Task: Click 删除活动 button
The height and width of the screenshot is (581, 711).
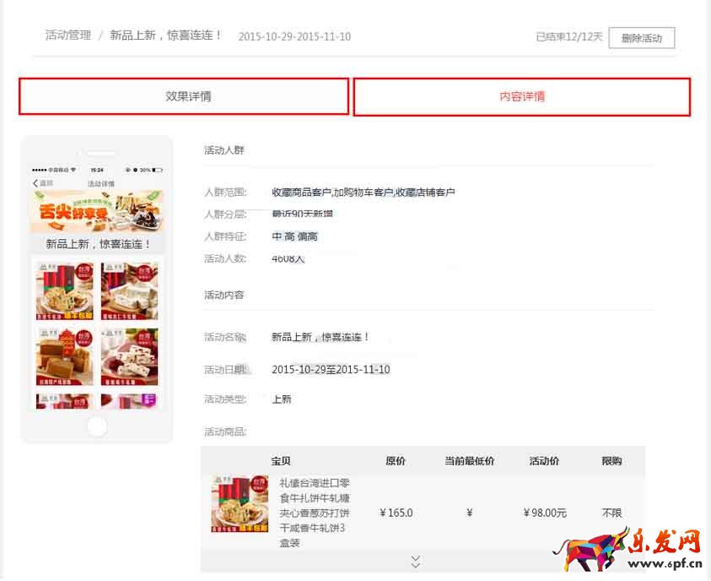Action: [x=641, y=38]
